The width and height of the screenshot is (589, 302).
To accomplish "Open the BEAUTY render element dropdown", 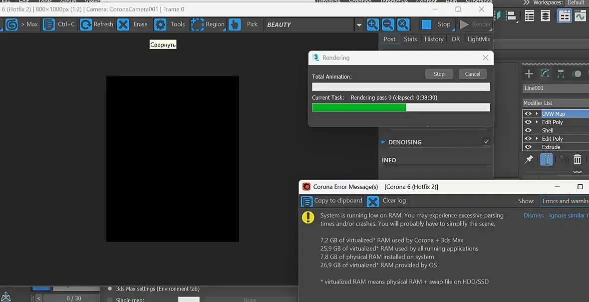I will (x=359, y=25).
